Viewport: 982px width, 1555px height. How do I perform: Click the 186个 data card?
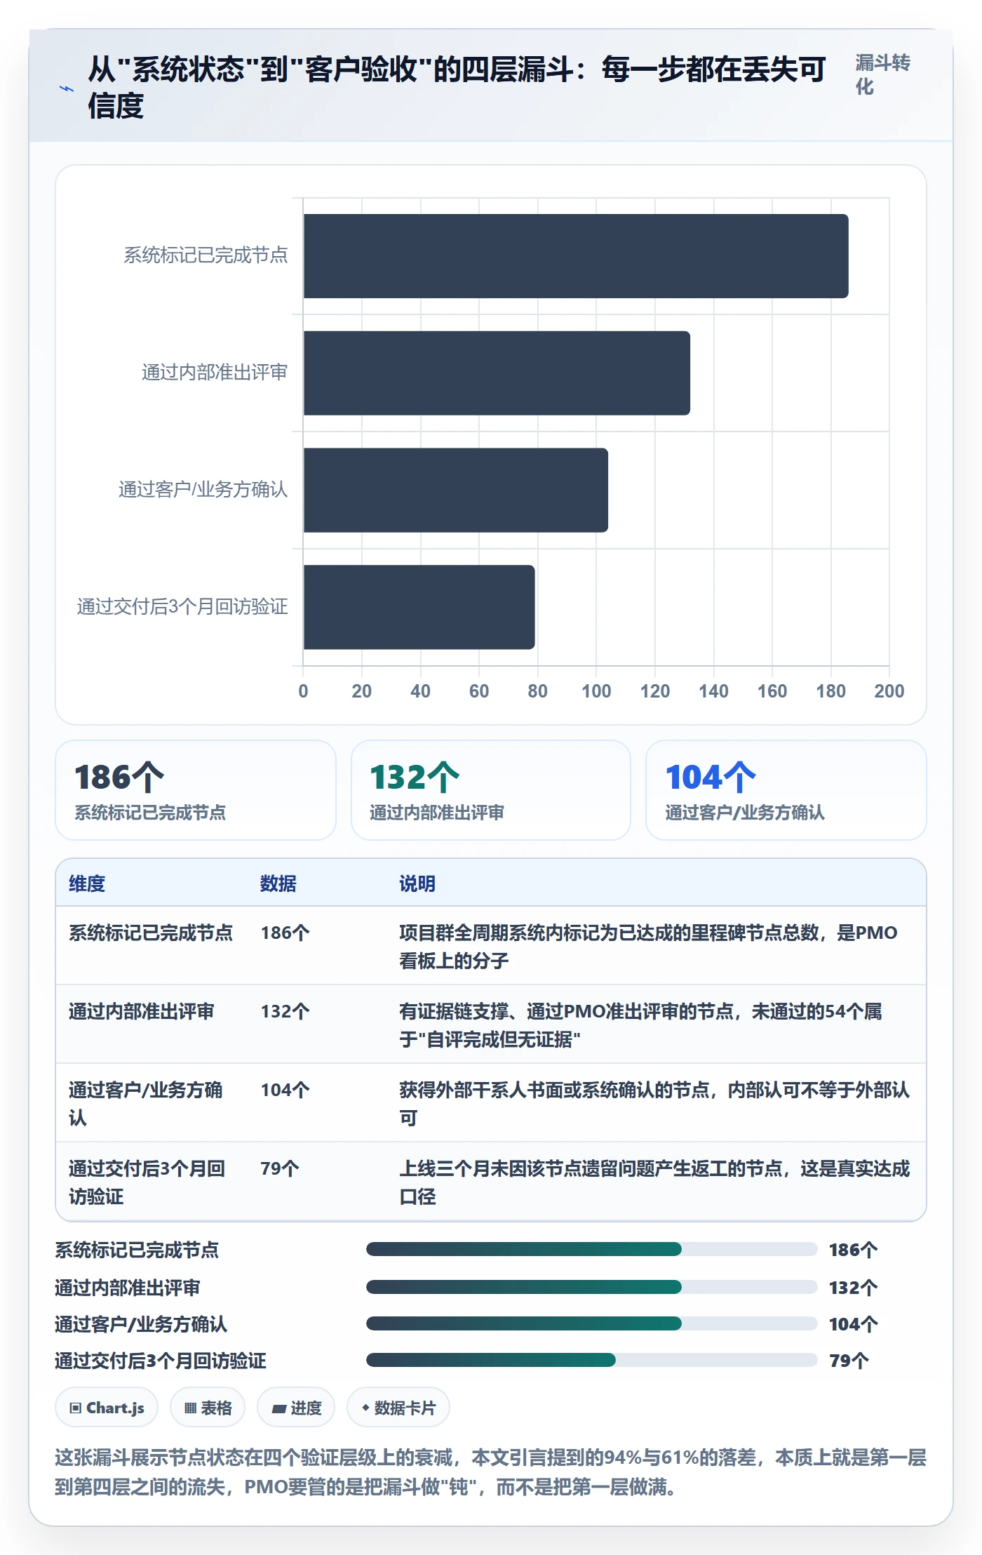click(196, 790)
